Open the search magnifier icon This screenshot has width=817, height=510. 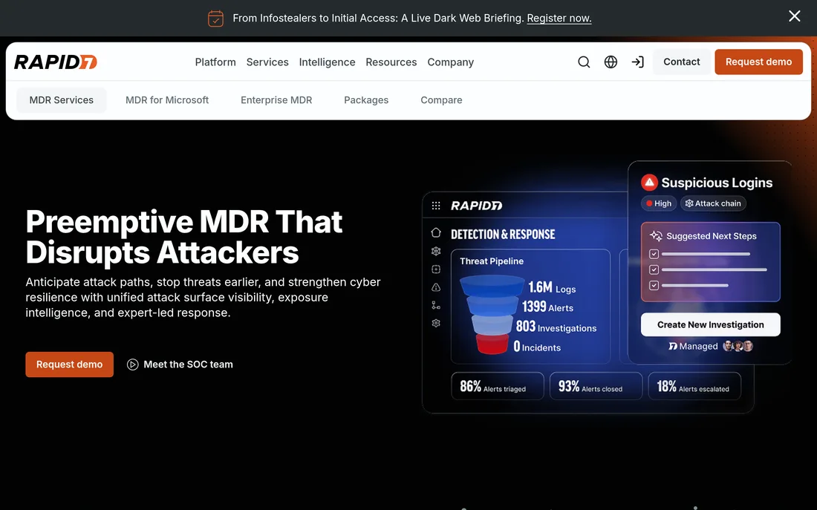[584, 62]
